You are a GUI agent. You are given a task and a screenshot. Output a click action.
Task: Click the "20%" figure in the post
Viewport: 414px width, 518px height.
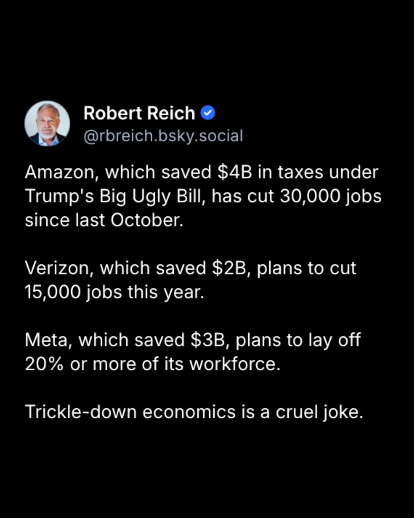tap(44, 364)
